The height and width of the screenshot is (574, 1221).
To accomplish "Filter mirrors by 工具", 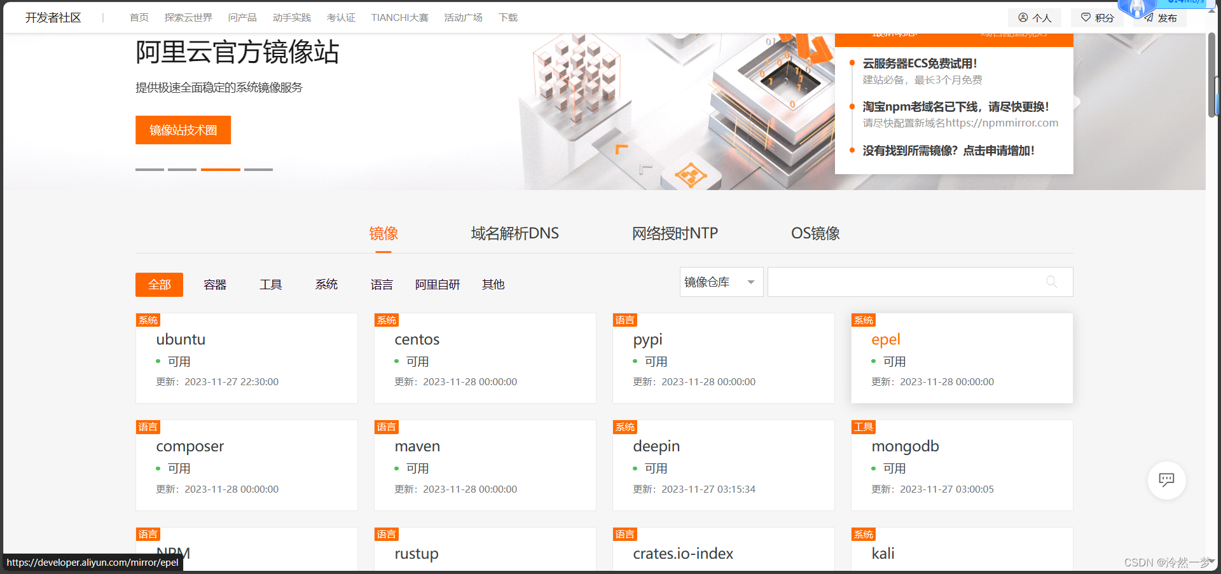I will coord(270,285).
